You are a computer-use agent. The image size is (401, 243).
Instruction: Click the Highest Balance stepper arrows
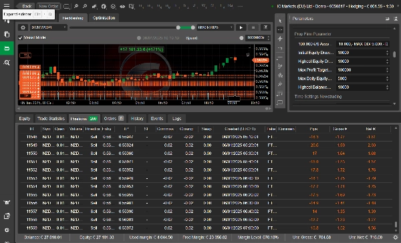point(387,87)
